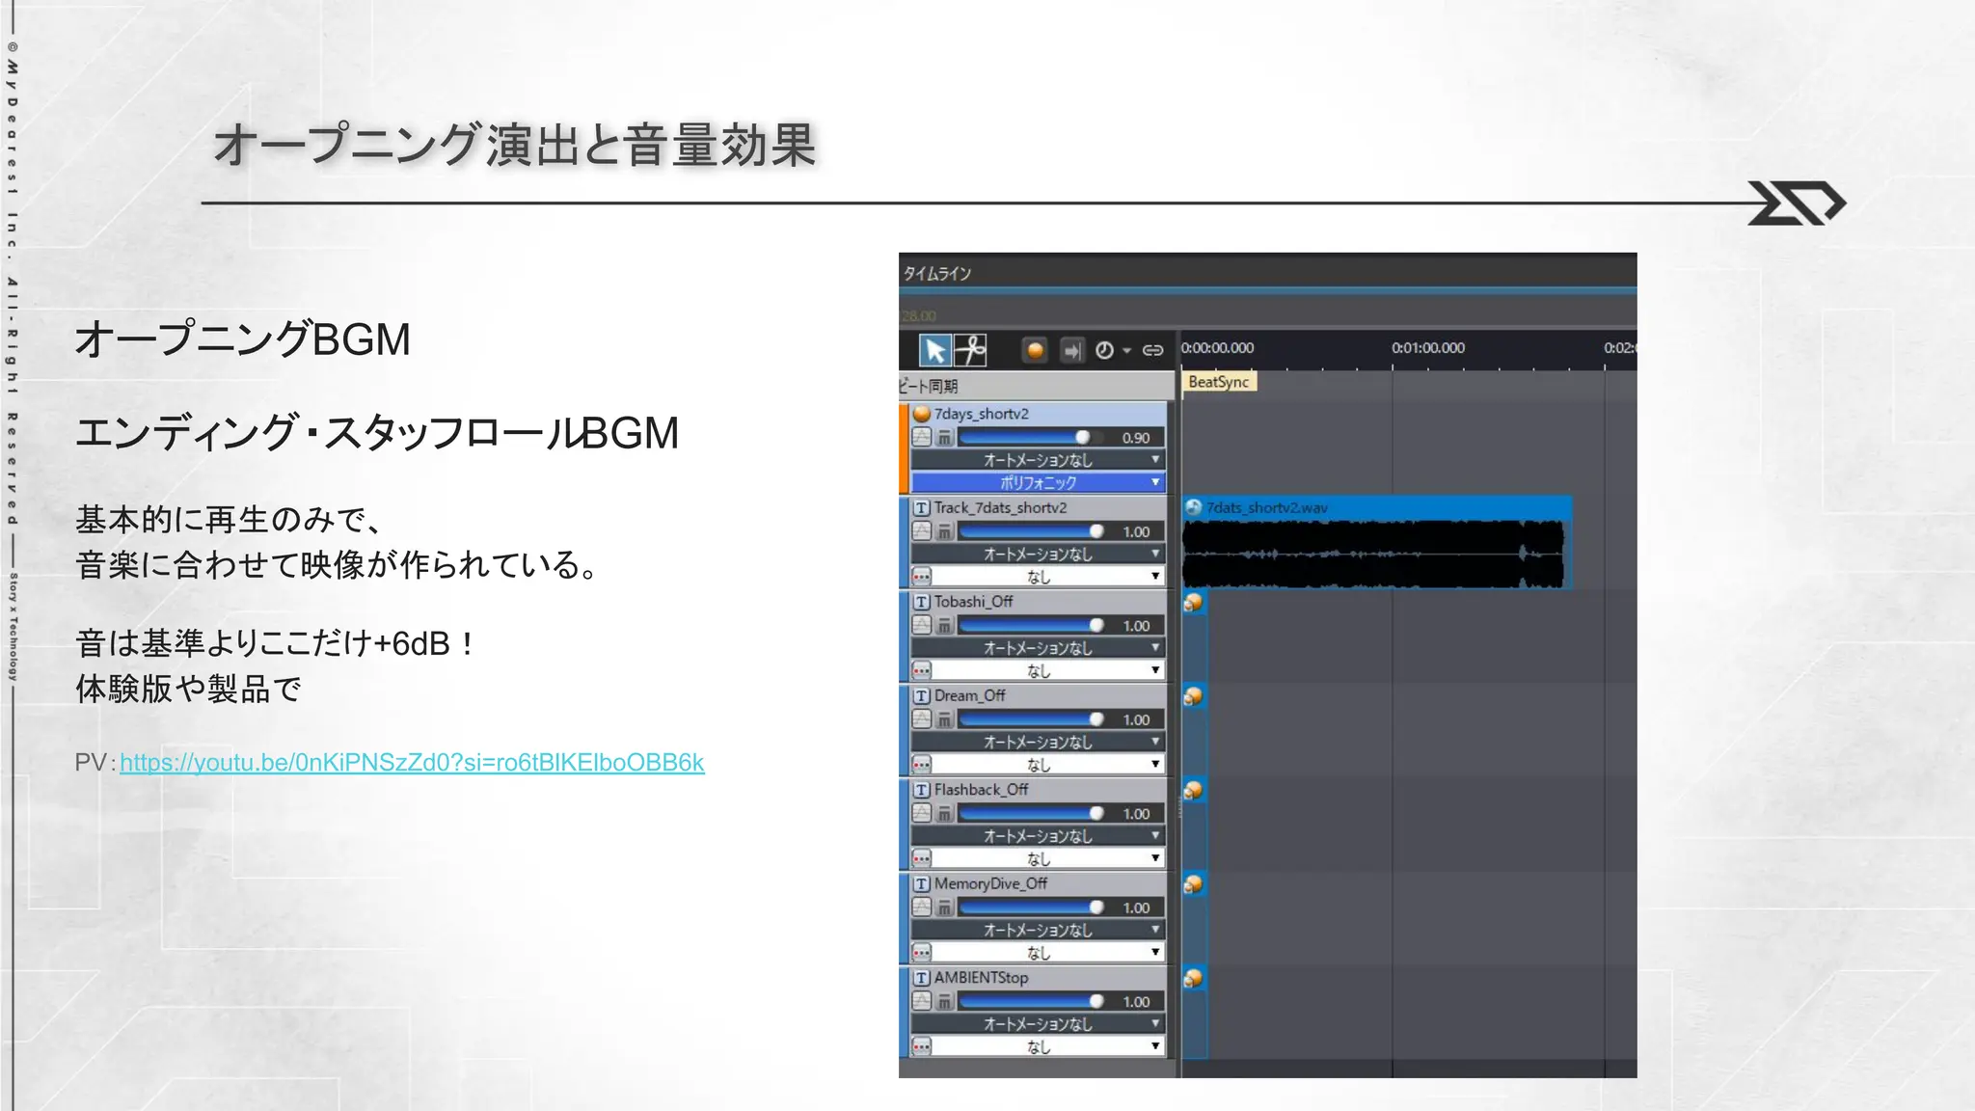Open the small arrow next to clock icon
The height and width of the screenshot is (1111, 1975).
tap(1126, 351)
